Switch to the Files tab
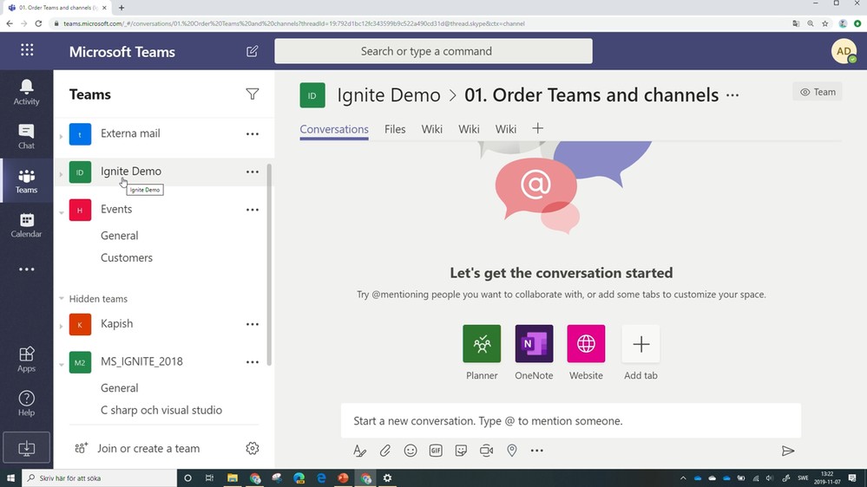867x487 pixels. (x=395, y=129)
